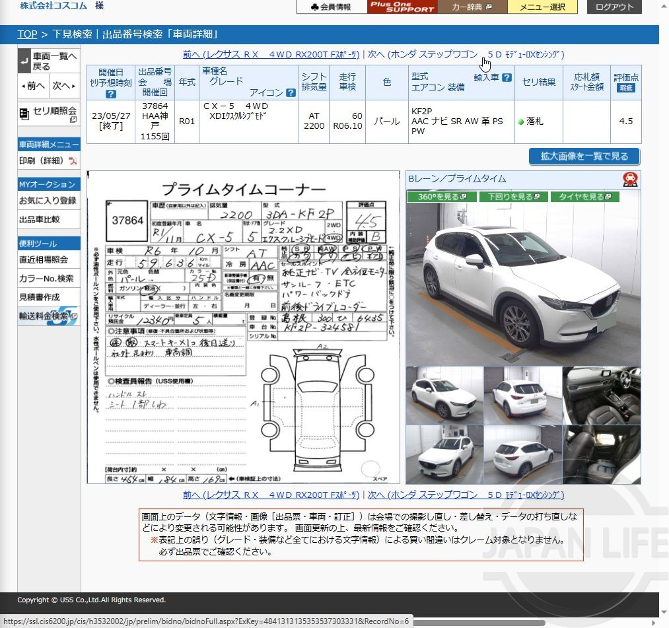Click the セリ順照会 auction order icon
The image size is (669, 628).
(25, 115)
